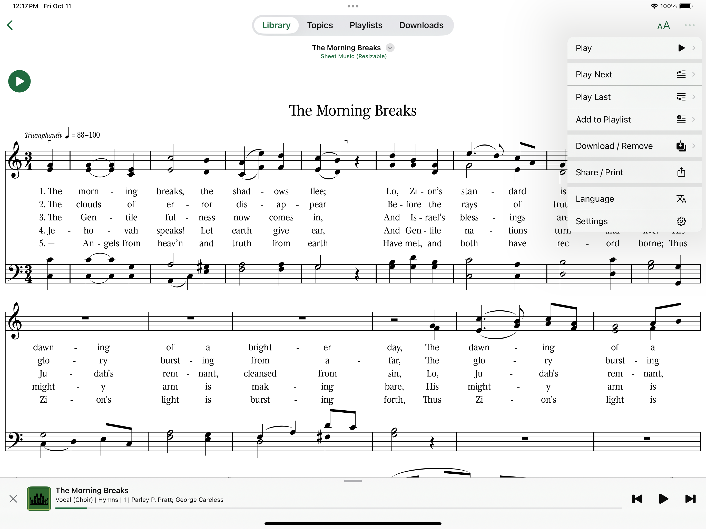This screenshot has height=529, width=706.
Task: Play the track from mini player
Action: (x=664, y=499)
